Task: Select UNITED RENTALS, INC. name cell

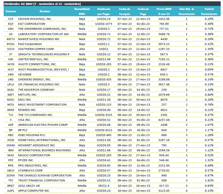Action: (x=33, y=59)
